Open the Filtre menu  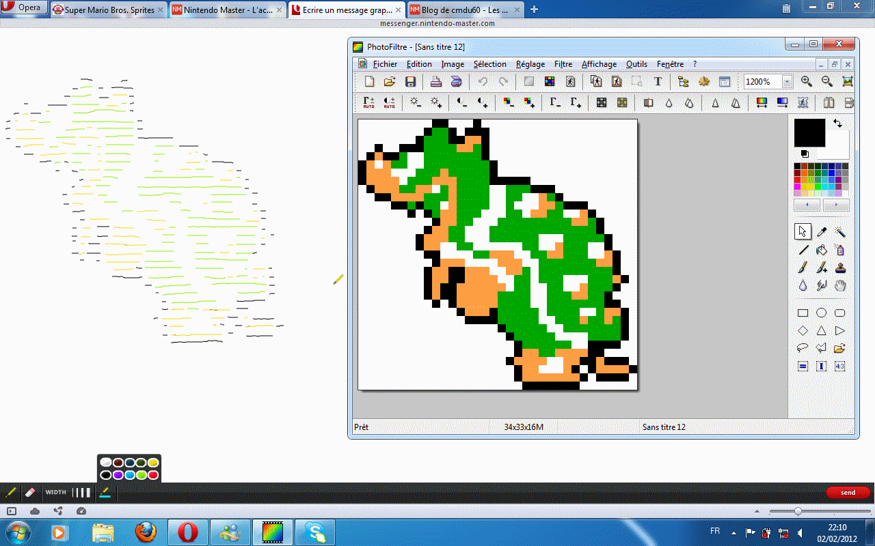coord(563,64)
